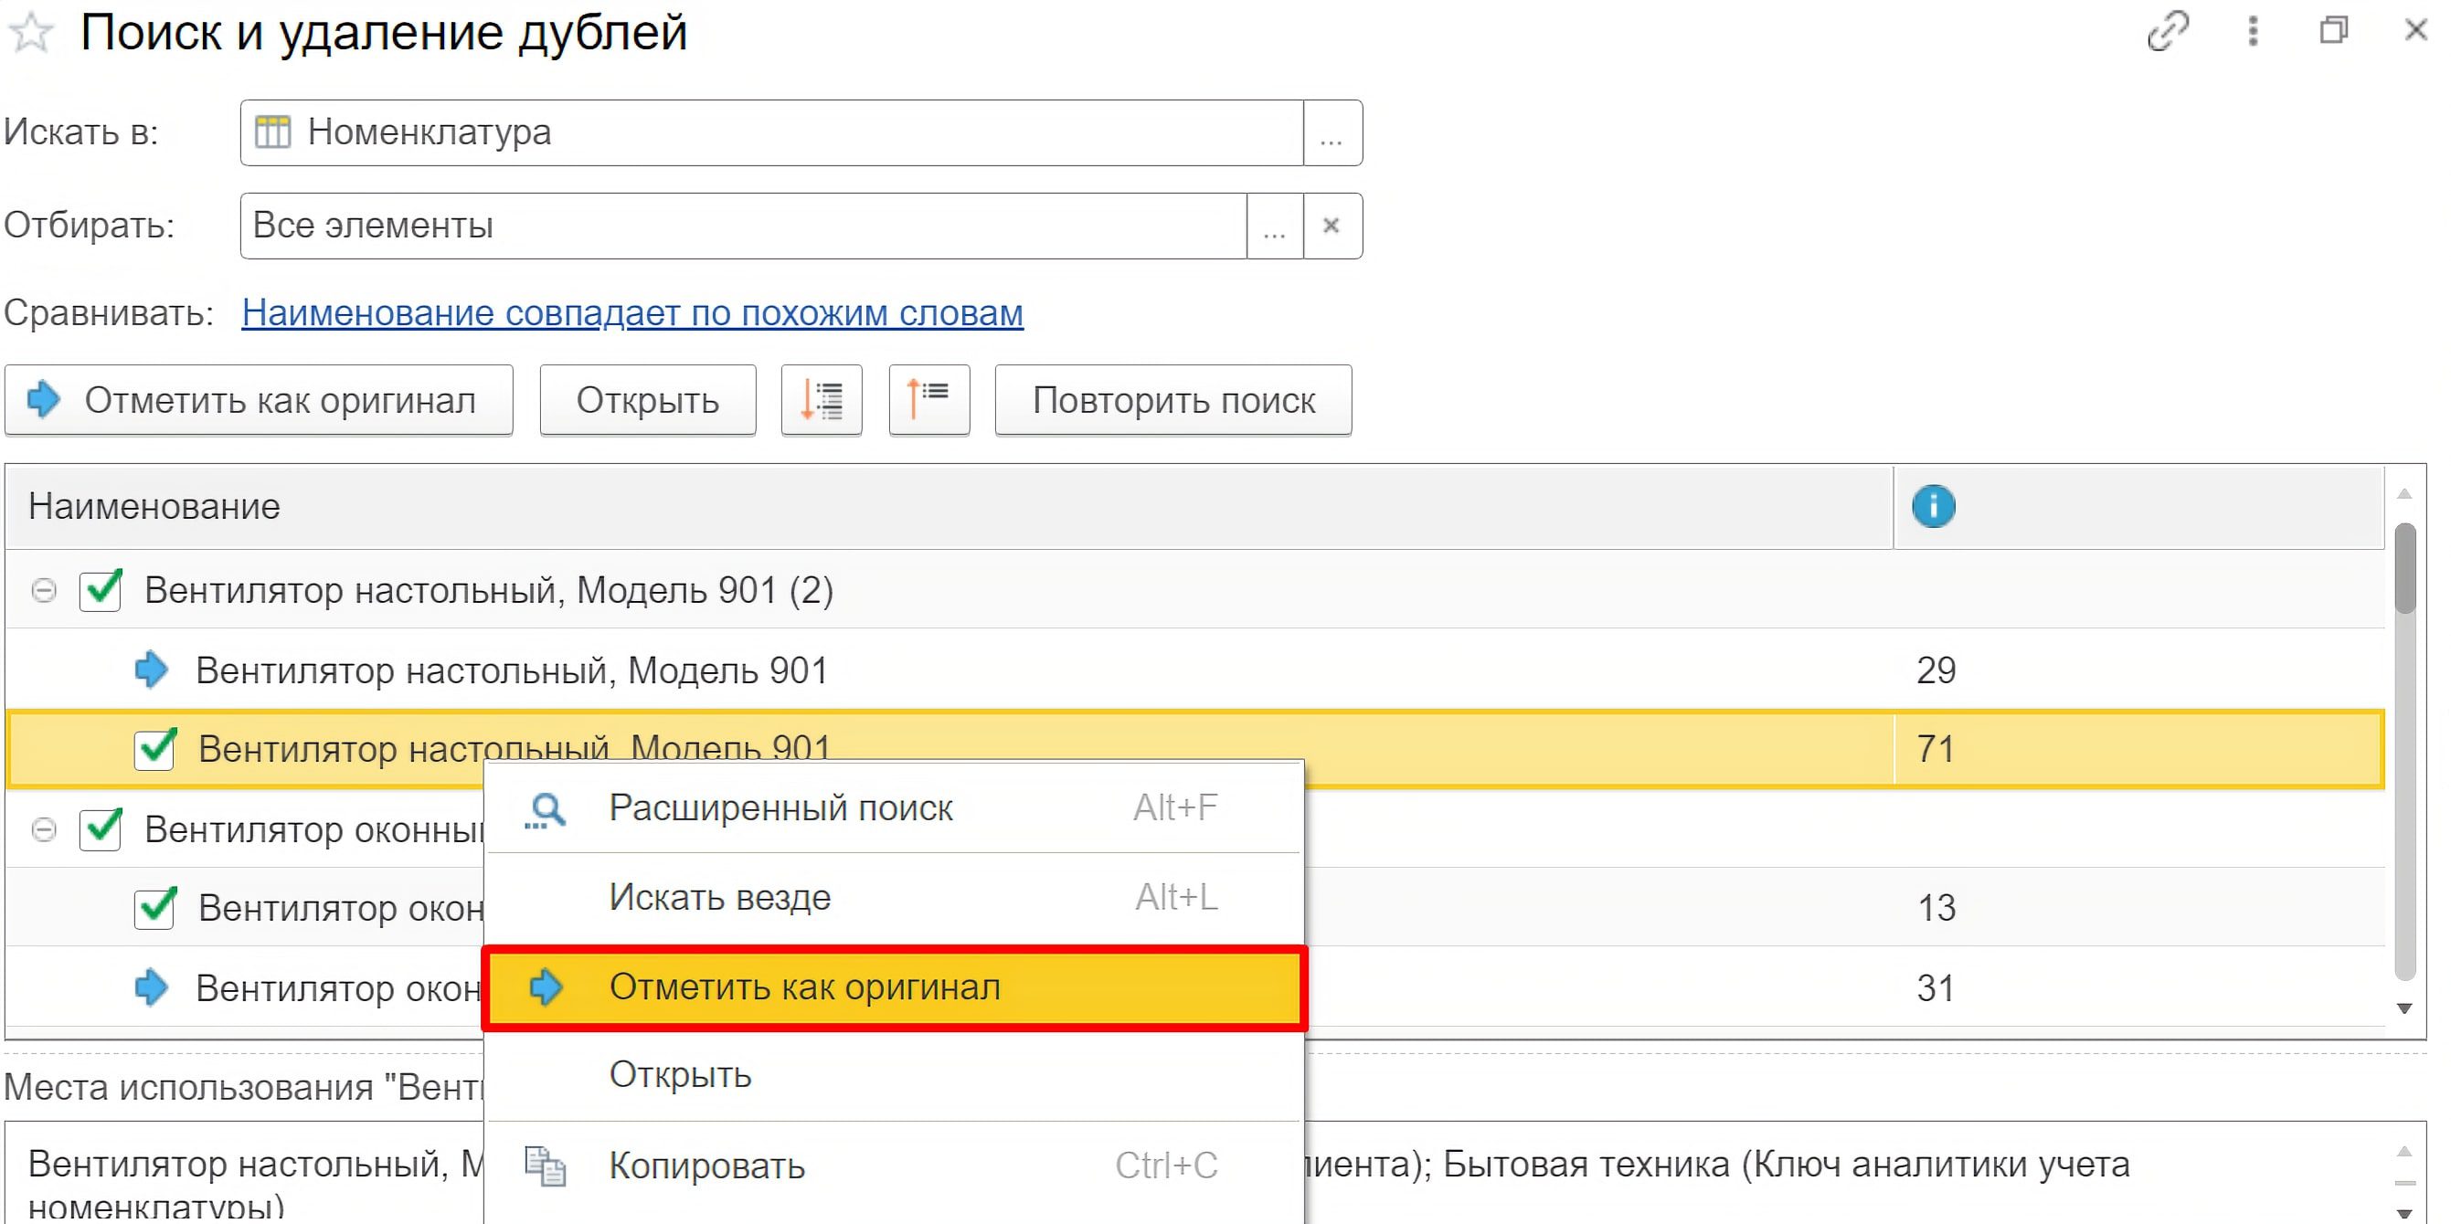Screen dimensions: 2451x1224
Task: Click the copy pages icon beside Копировать
Action: click(546, 1166)
